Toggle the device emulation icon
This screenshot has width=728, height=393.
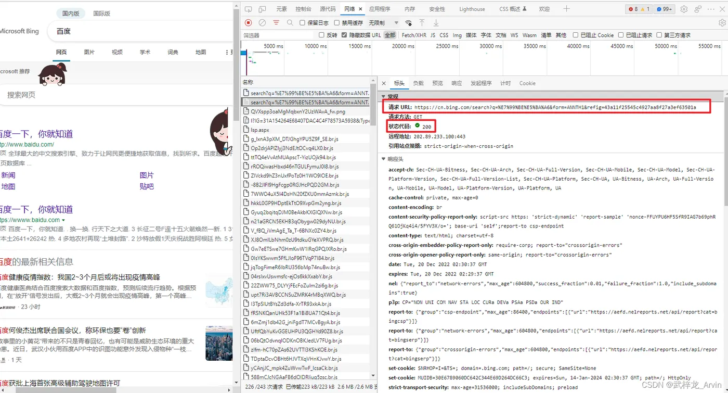(263, 9)
